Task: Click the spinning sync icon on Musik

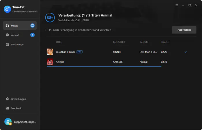Action: coord(32,25)
